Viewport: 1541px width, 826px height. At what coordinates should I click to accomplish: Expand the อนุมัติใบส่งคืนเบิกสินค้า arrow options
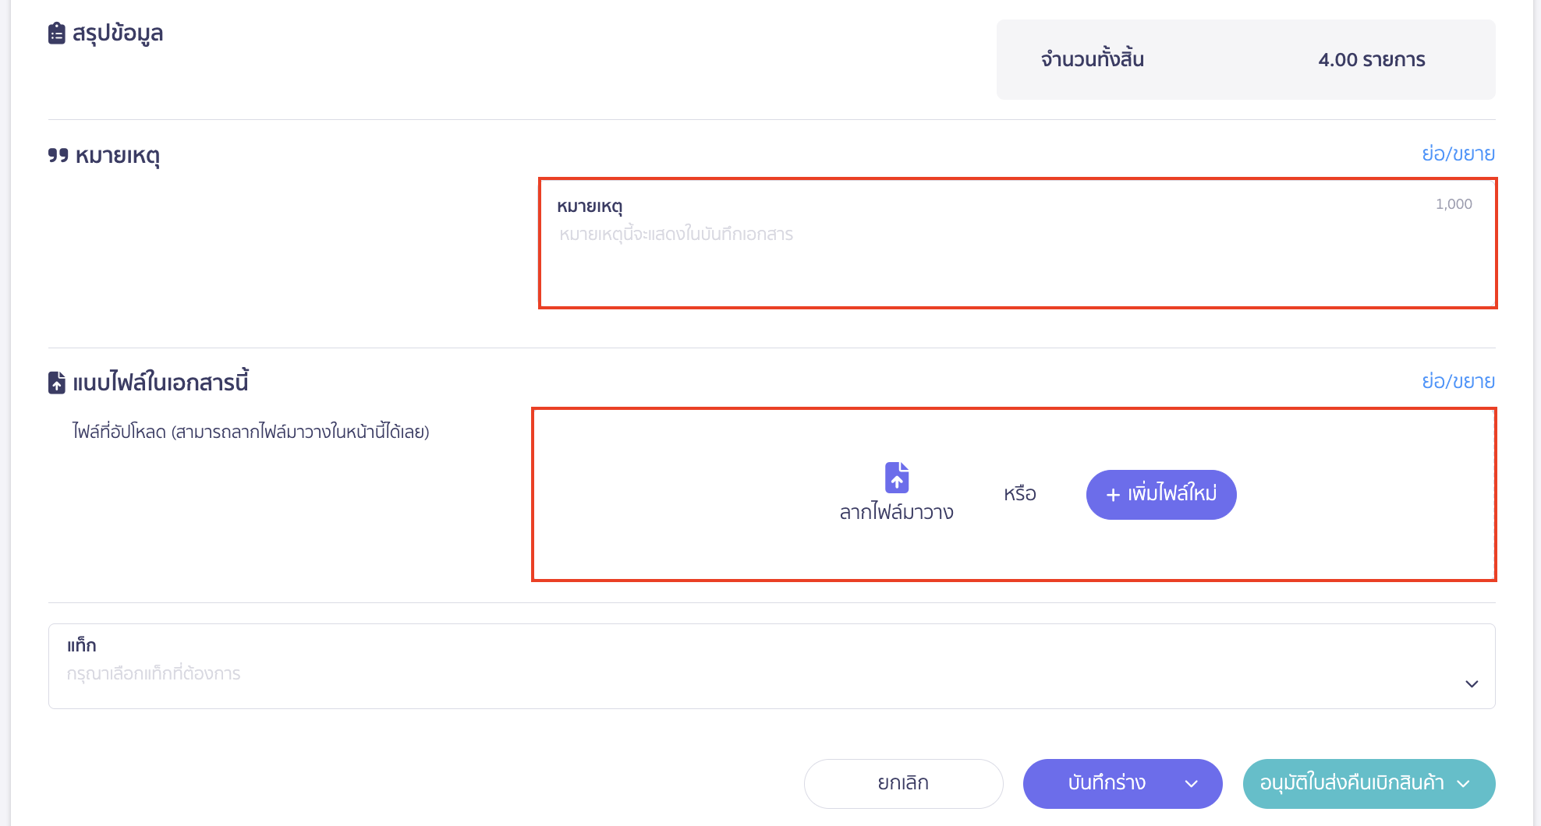1464,784
